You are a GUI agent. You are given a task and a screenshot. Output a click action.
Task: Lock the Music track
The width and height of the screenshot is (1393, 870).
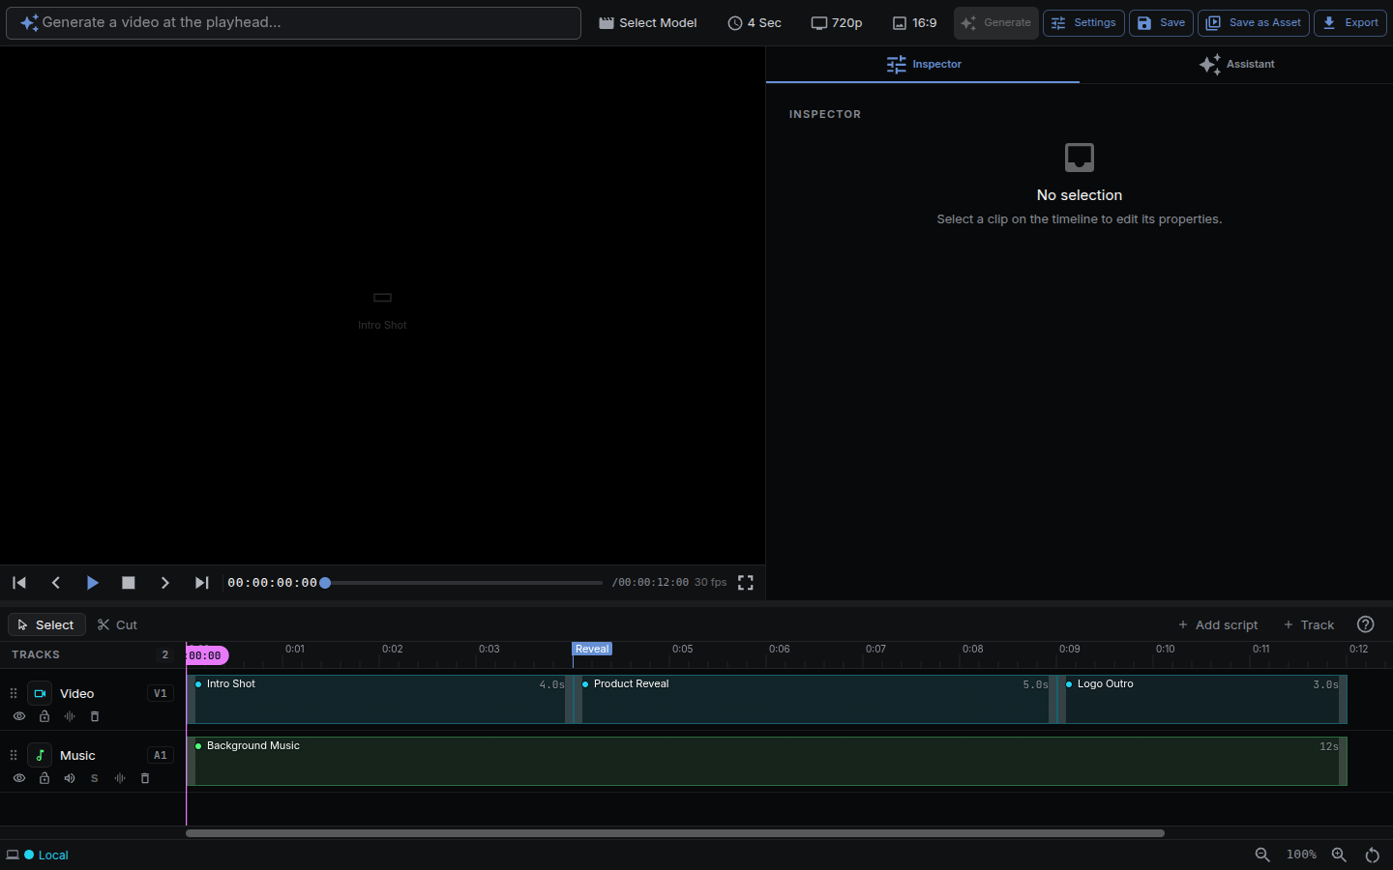point(44,778)
